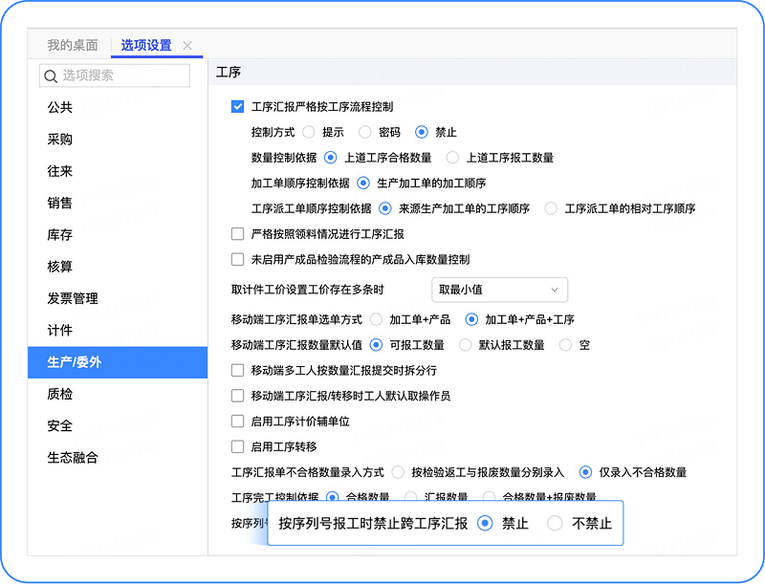
Task: Select 按检验返工与报废数量分别录入 radio
Action: tap(398, 472)
